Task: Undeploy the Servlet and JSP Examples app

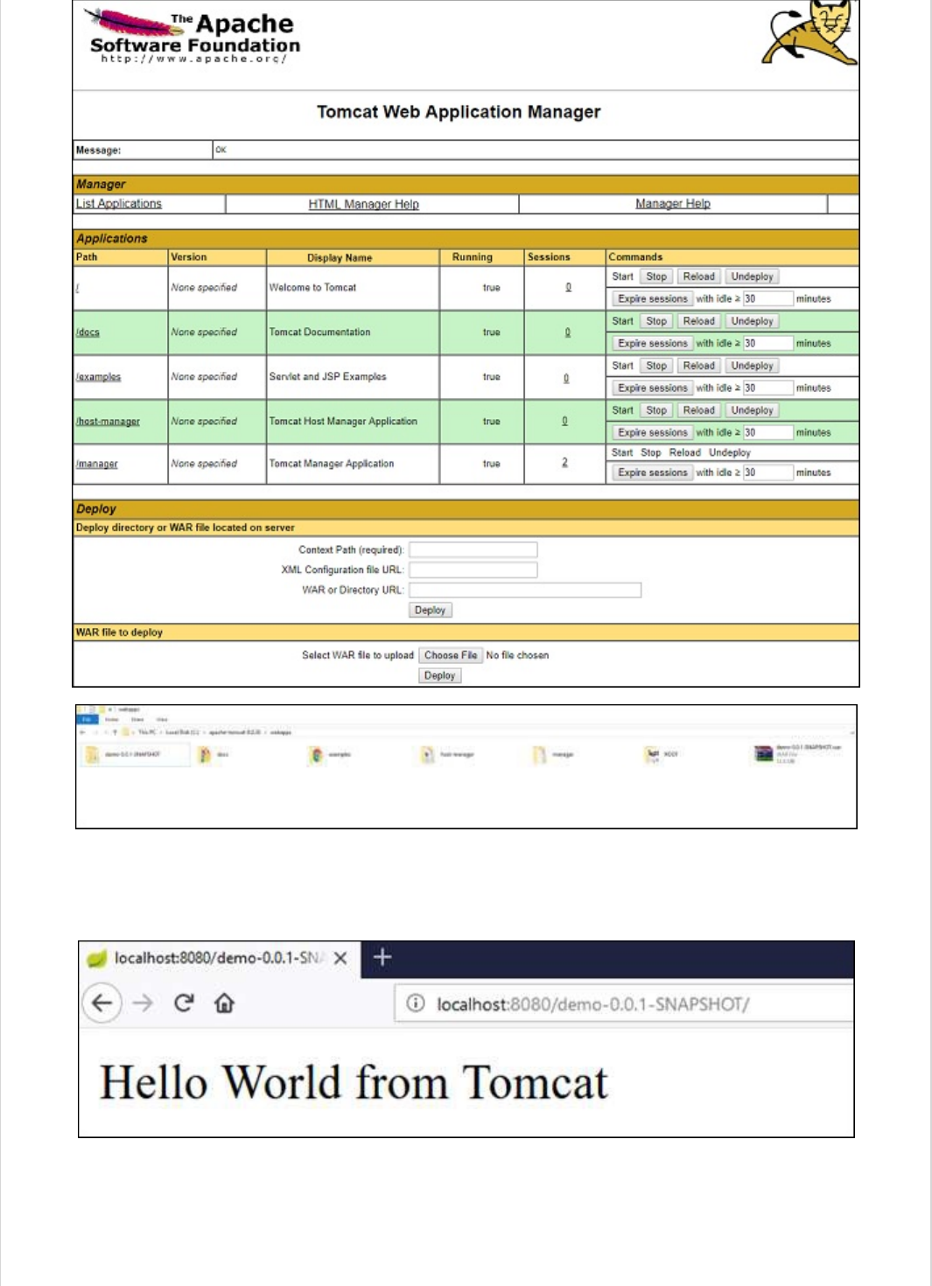Action: click(x=752, y=366)
